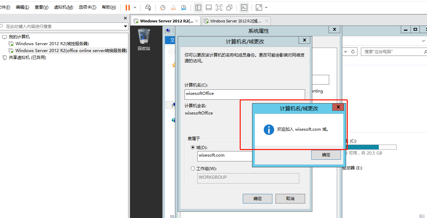Pause the virtual machine with the orange pause icon

click(128, 7)
